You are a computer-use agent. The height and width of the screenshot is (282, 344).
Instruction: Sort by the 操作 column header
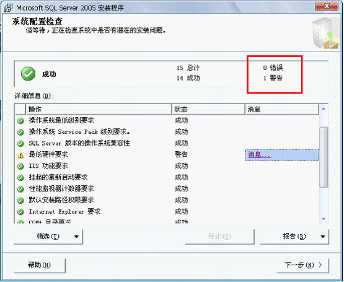(x=99, y=109)
